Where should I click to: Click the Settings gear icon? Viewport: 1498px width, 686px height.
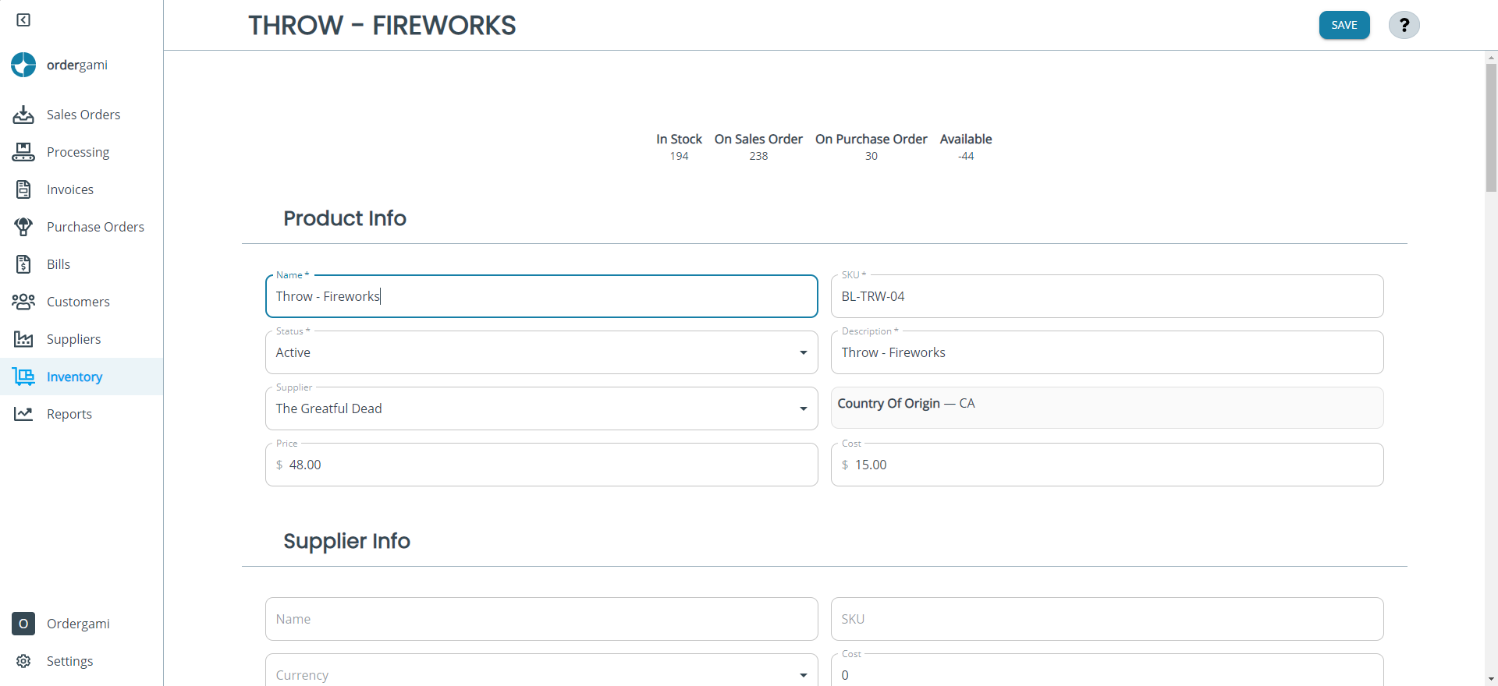pos(23,661)
